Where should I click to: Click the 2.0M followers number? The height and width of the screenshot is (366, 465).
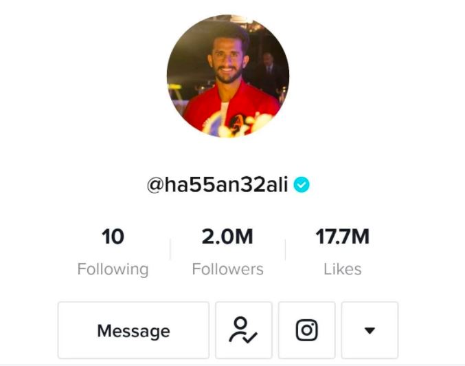227,237
